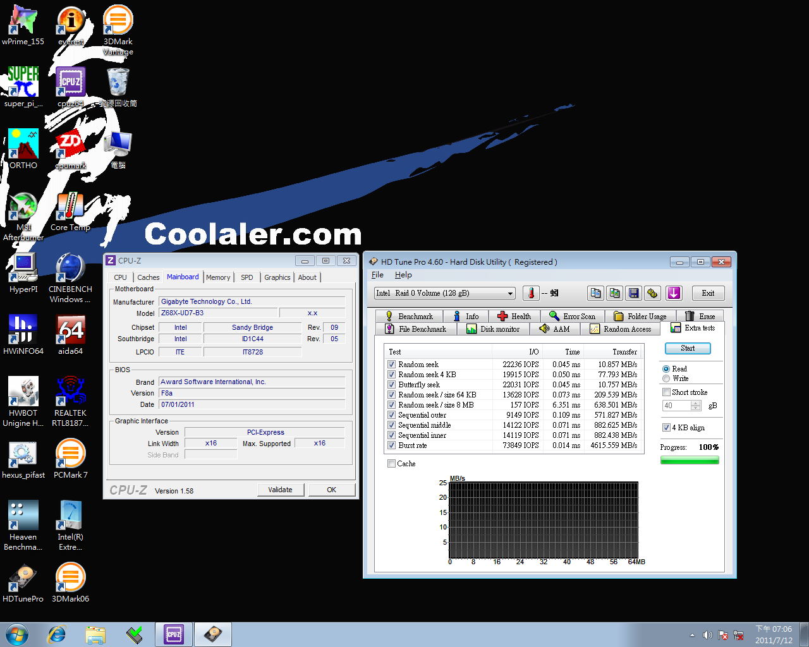Uncheck the Burst rate test

pyautogui.click(x=392, y=445)
